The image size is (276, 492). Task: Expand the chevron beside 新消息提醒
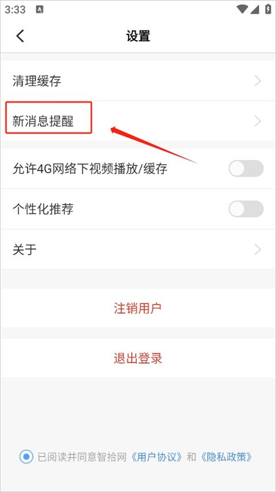(x=258, y=121)
